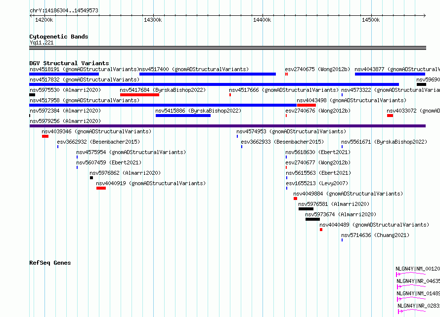This screenshot has height=317, width=440.
Task: Open nsv5714636 (Chuang2021) label
Action: coord(375,235)
